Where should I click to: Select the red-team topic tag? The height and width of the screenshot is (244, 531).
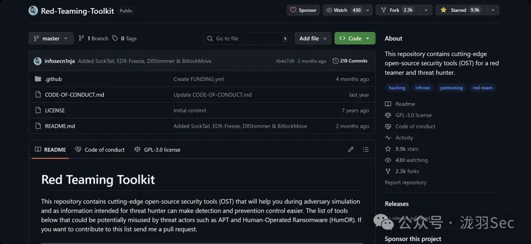click(x=483, y=88)
